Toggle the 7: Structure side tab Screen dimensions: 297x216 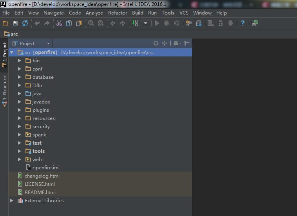click(x=4, y=91)
